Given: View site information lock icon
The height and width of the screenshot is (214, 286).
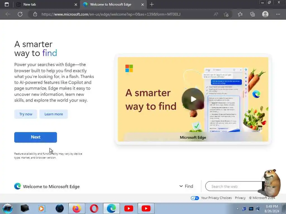Looking at the screenshot, I should [35, 14].
